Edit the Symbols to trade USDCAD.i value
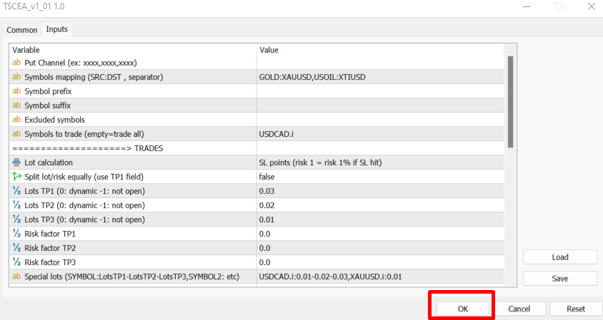 click(380, 134)
